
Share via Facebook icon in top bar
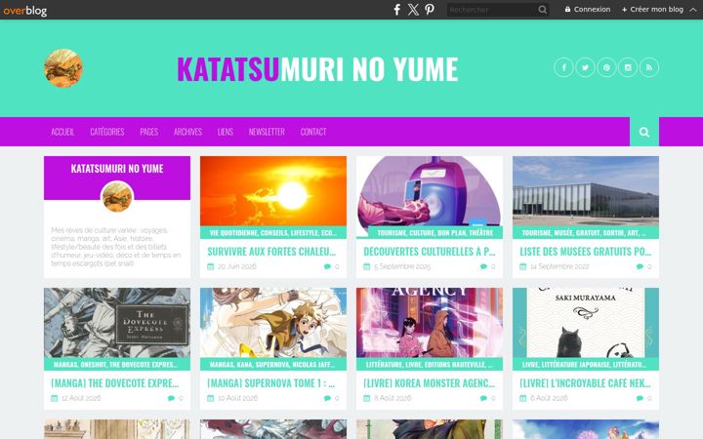pos(396,10)
